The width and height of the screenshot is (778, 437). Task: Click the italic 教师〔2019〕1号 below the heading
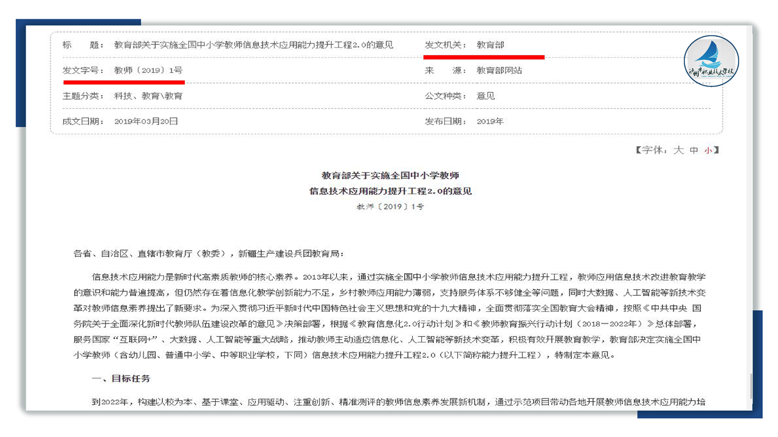(390, 207)
